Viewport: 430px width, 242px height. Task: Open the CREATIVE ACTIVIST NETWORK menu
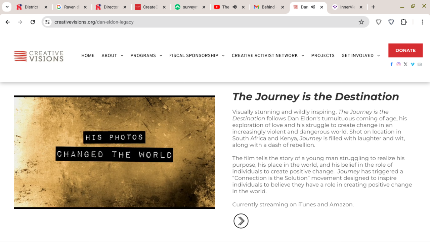pos(268,55)
